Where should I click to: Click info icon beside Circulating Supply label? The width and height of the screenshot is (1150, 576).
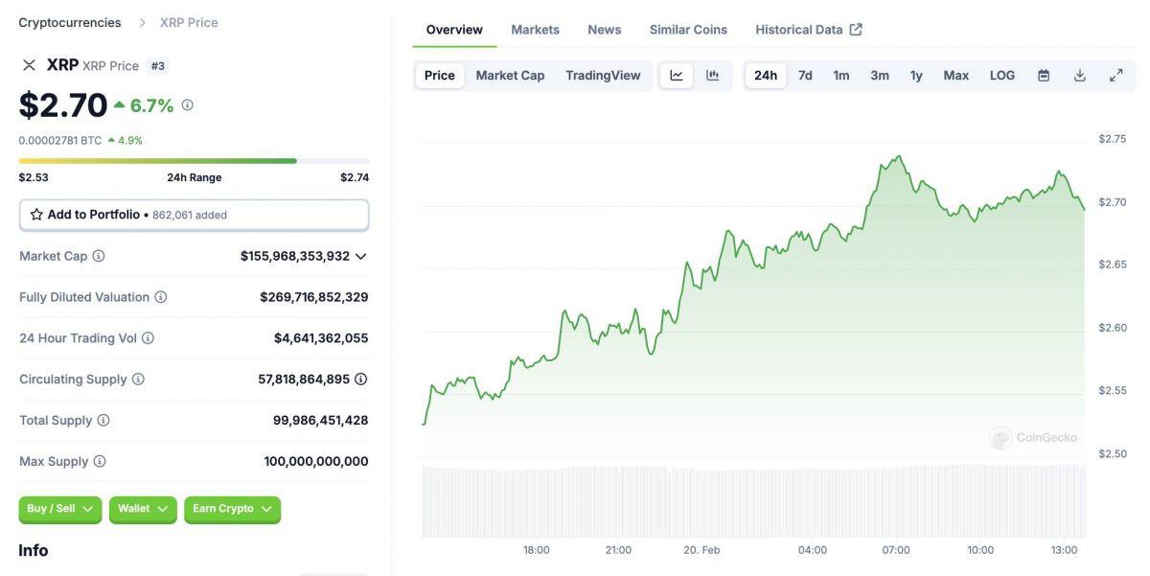pos(138,380)
